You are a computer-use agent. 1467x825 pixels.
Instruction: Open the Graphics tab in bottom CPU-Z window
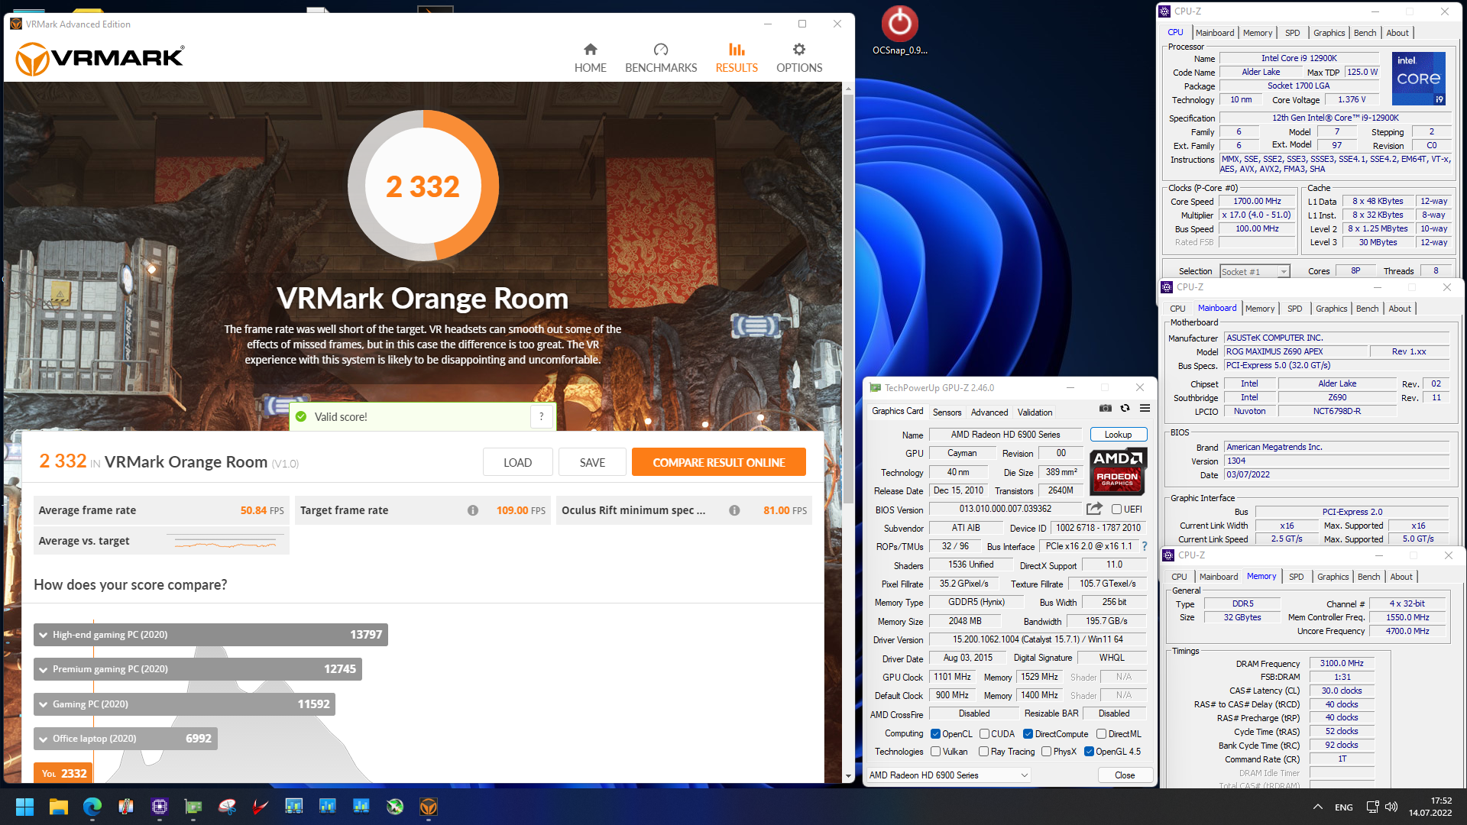[1333, 577]
